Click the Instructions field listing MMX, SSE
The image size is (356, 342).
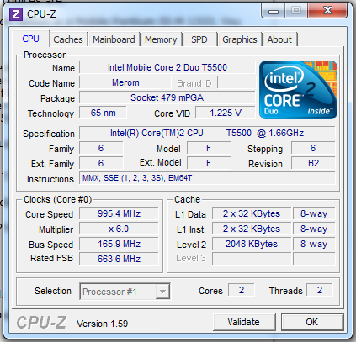[x=207, y=178]
